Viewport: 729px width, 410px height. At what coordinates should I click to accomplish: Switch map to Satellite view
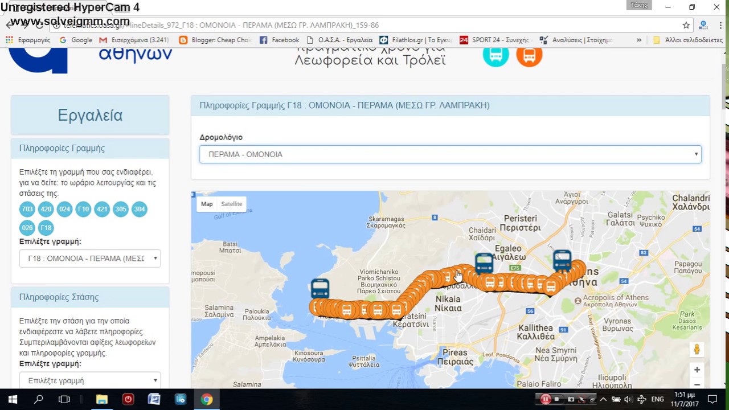[231, 204]
